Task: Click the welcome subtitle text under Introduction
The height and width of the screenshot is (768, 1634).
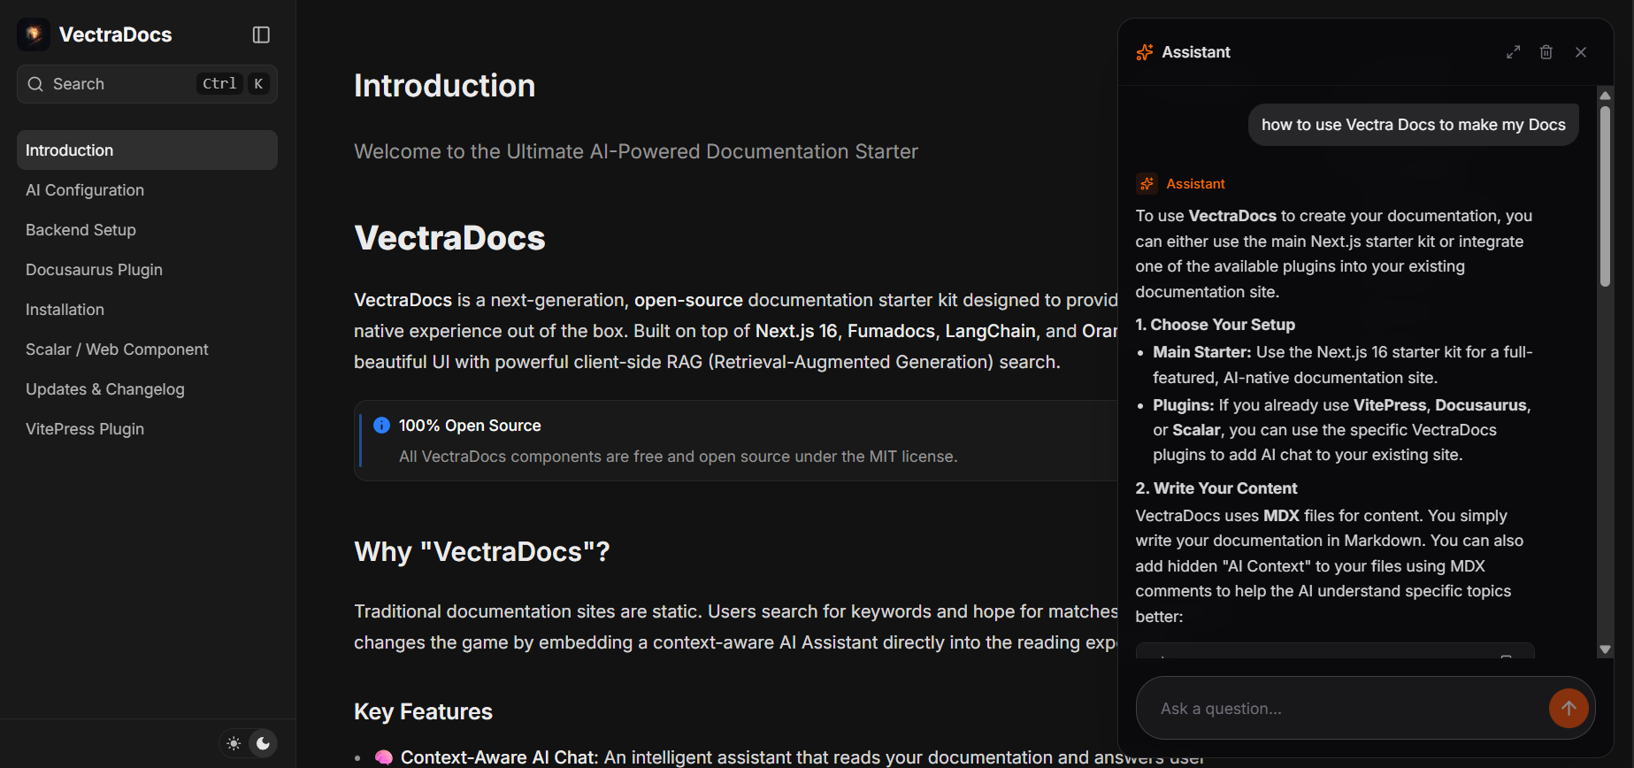Action: [x=636, y=151]
